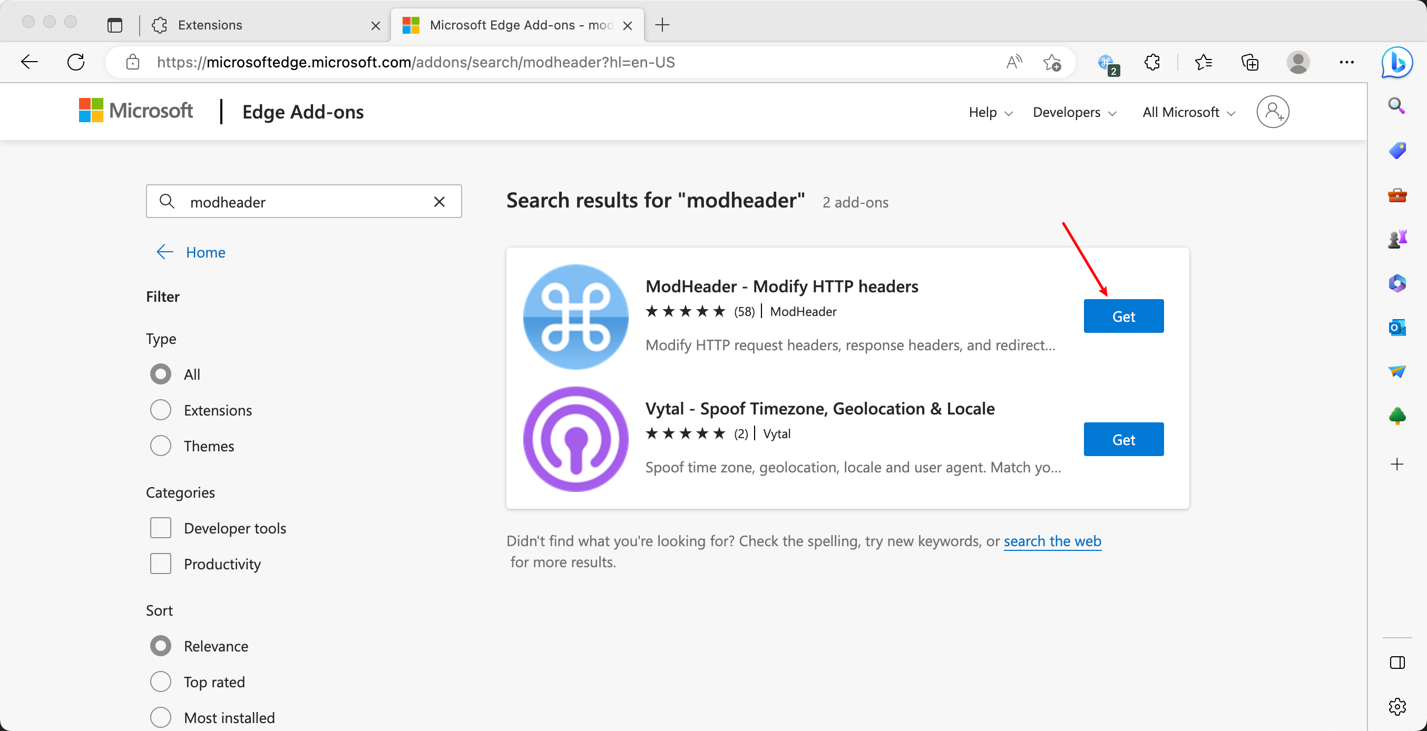Image resolution: width=1427 pixels, height=731 pixels.
Task: Click the Read Aloud icon
Action: click(1014, 62)
